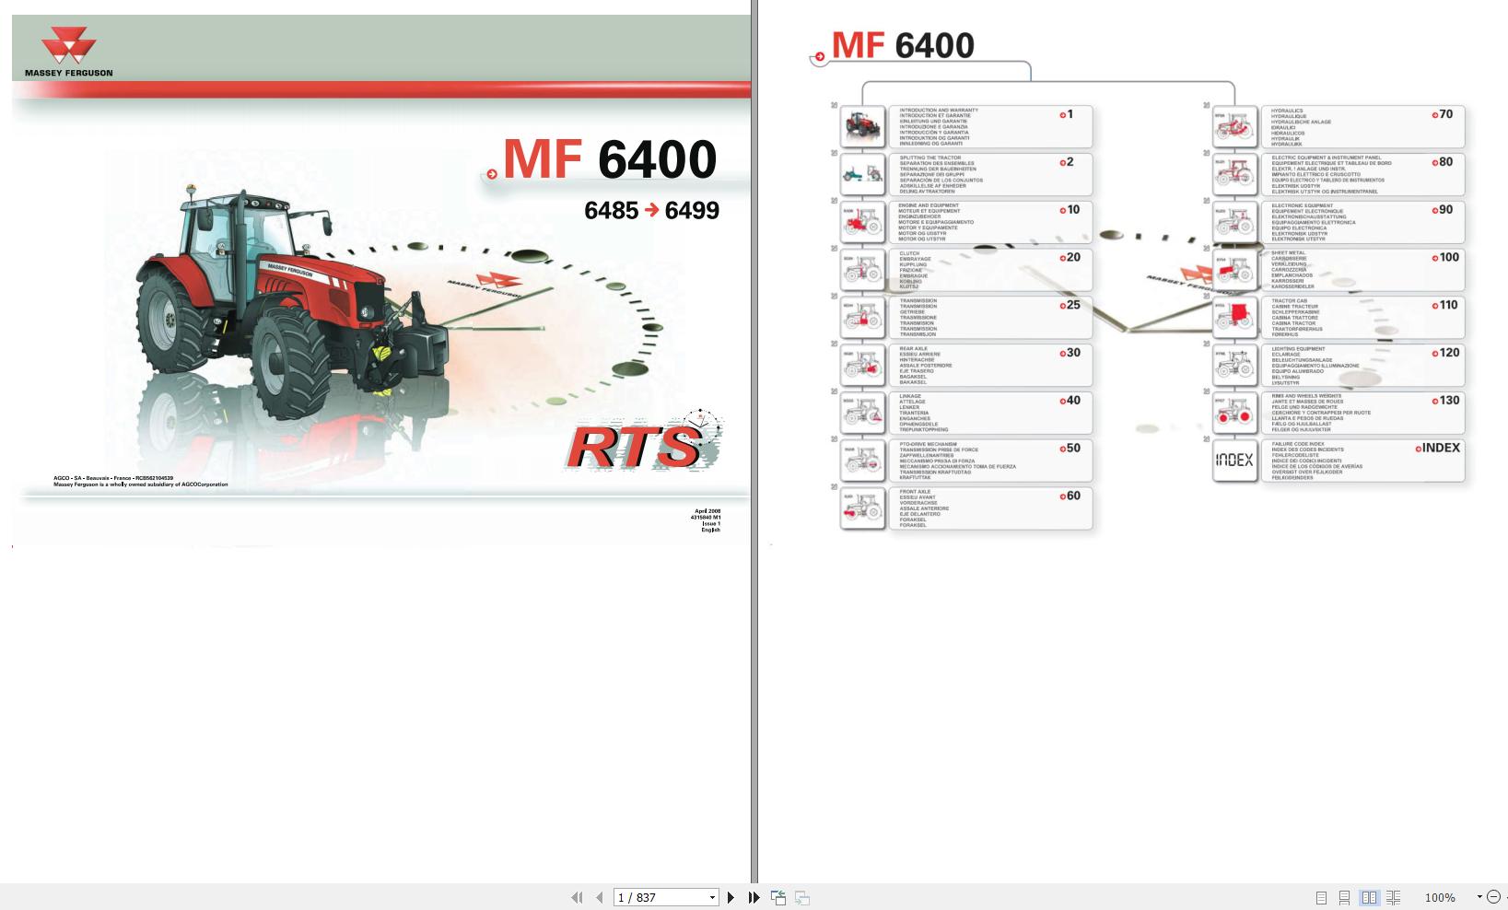Go to the first page
This screenshot has width=1508, height=910.
pyautogui.click(x=577, y=897)
